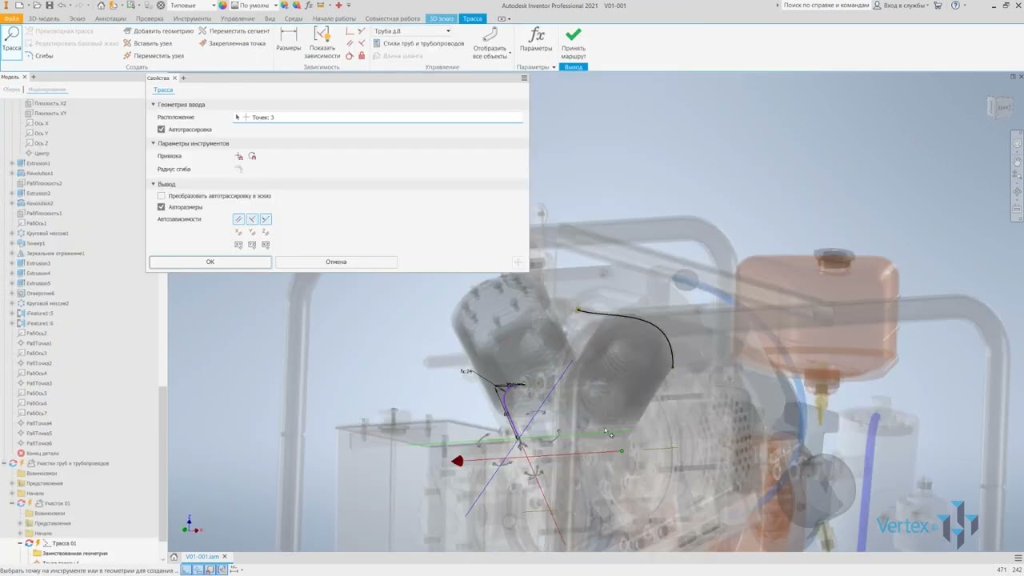Select Sweep1 in the model tree
Image resolution: width=1024 pixels, height=576 pixels.
click(x=35, y=243)
